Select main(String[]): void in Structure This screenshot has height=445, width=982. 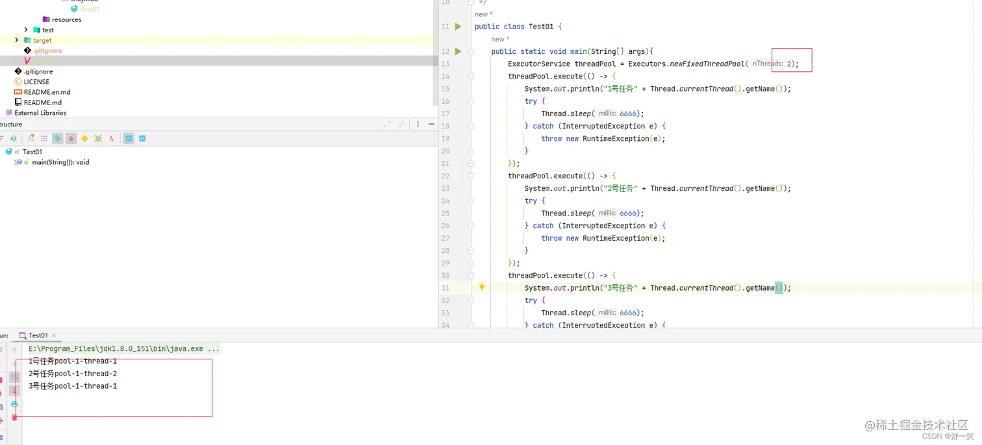click(x=52, y=162)
